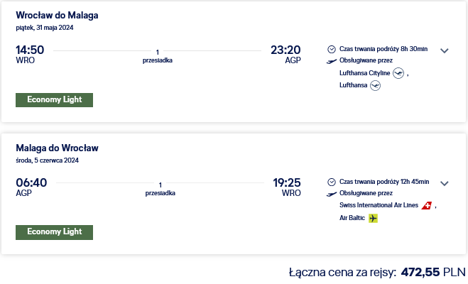Click the Lufthansa Cityline crane logo
Image resolution: width=468 pixels, height=284 pixels.
pyautogui.click(x=398, y=73)
